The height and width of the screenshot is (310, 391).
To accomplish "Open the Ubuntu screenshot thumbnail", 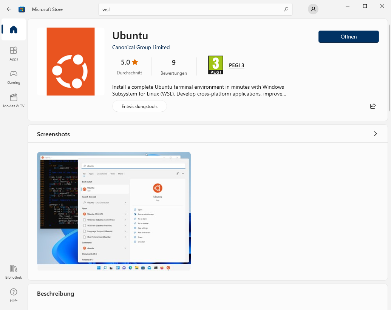I will pyautogui.click(x=114, y=211).
